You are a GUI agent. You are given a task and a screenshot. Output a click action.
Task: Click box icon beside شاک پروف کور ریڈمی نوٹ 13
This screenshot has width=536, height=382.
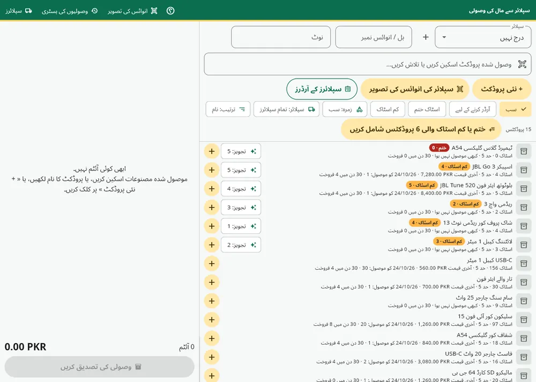pyautogui.click(x=524, y=226)
